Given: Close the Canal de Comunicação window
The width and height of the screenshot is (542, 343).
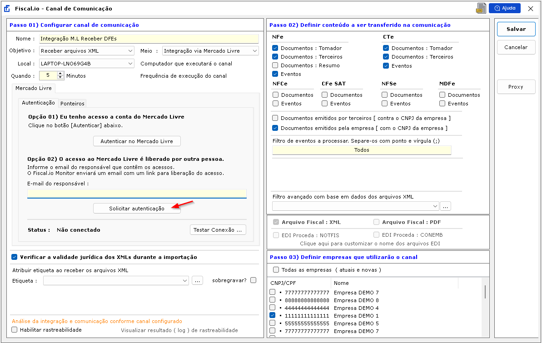Looking at the screenshot, I should (530, 8).
